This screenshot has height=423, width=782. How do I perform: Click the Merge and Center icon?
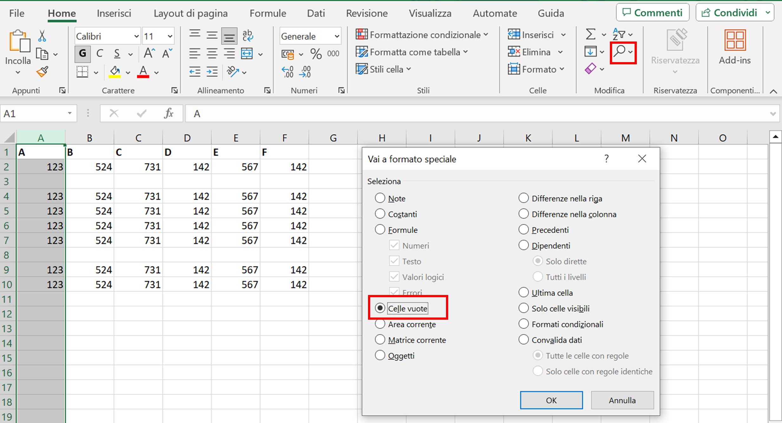(x=247, y=54)
